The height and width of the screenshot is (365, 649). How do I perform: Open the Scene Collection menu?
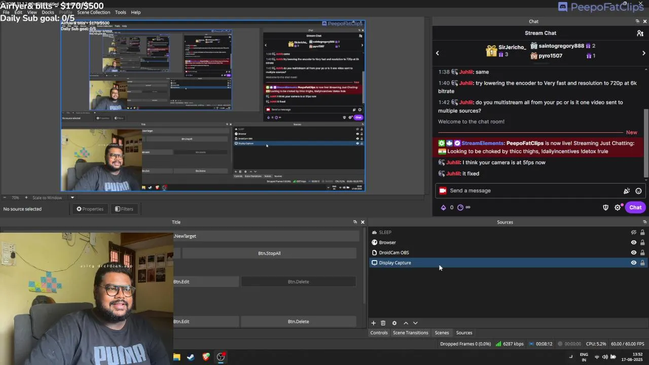(93, 12)
